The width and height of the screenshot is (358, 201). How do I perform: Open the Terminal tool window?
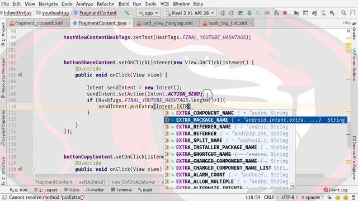click(121, 190)
